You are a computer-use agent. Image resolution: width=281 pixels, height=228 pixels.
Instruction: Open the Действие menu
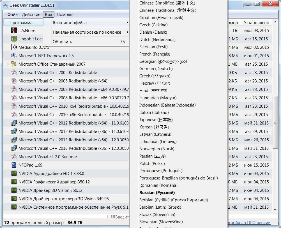(31, 15)
